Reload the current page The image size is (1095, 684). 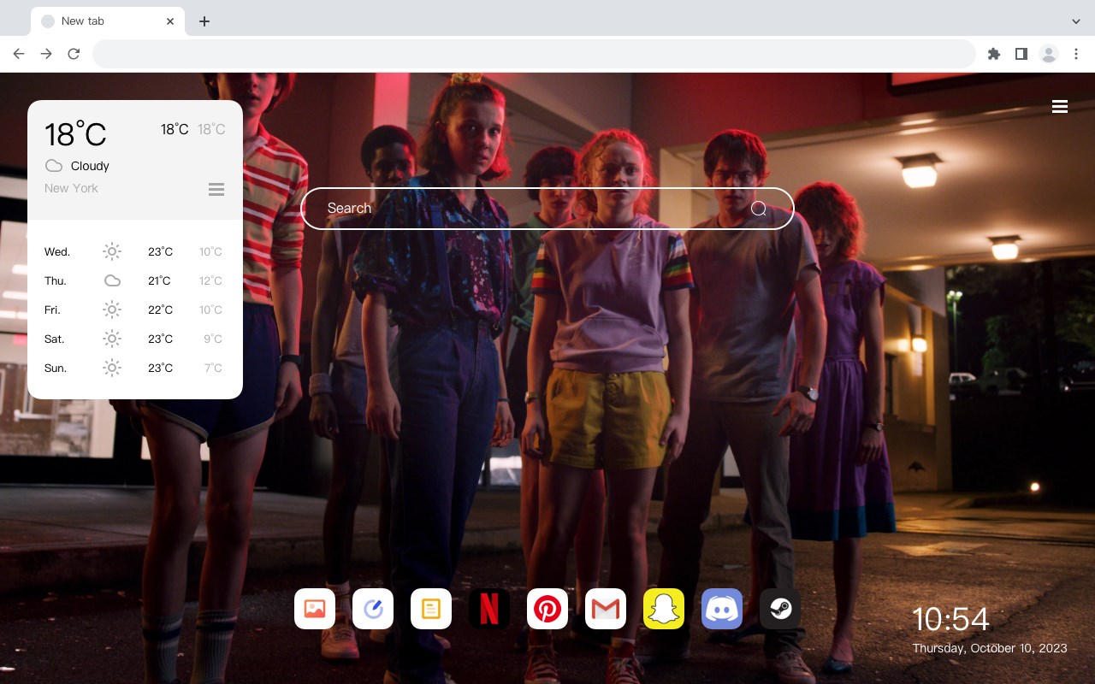click(x=74, y=54)
